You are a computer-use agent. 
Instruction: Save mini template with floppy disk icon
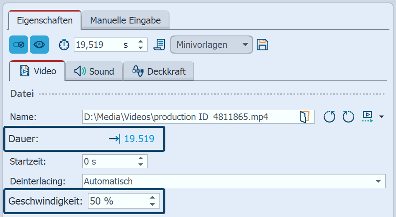point(262,45)
